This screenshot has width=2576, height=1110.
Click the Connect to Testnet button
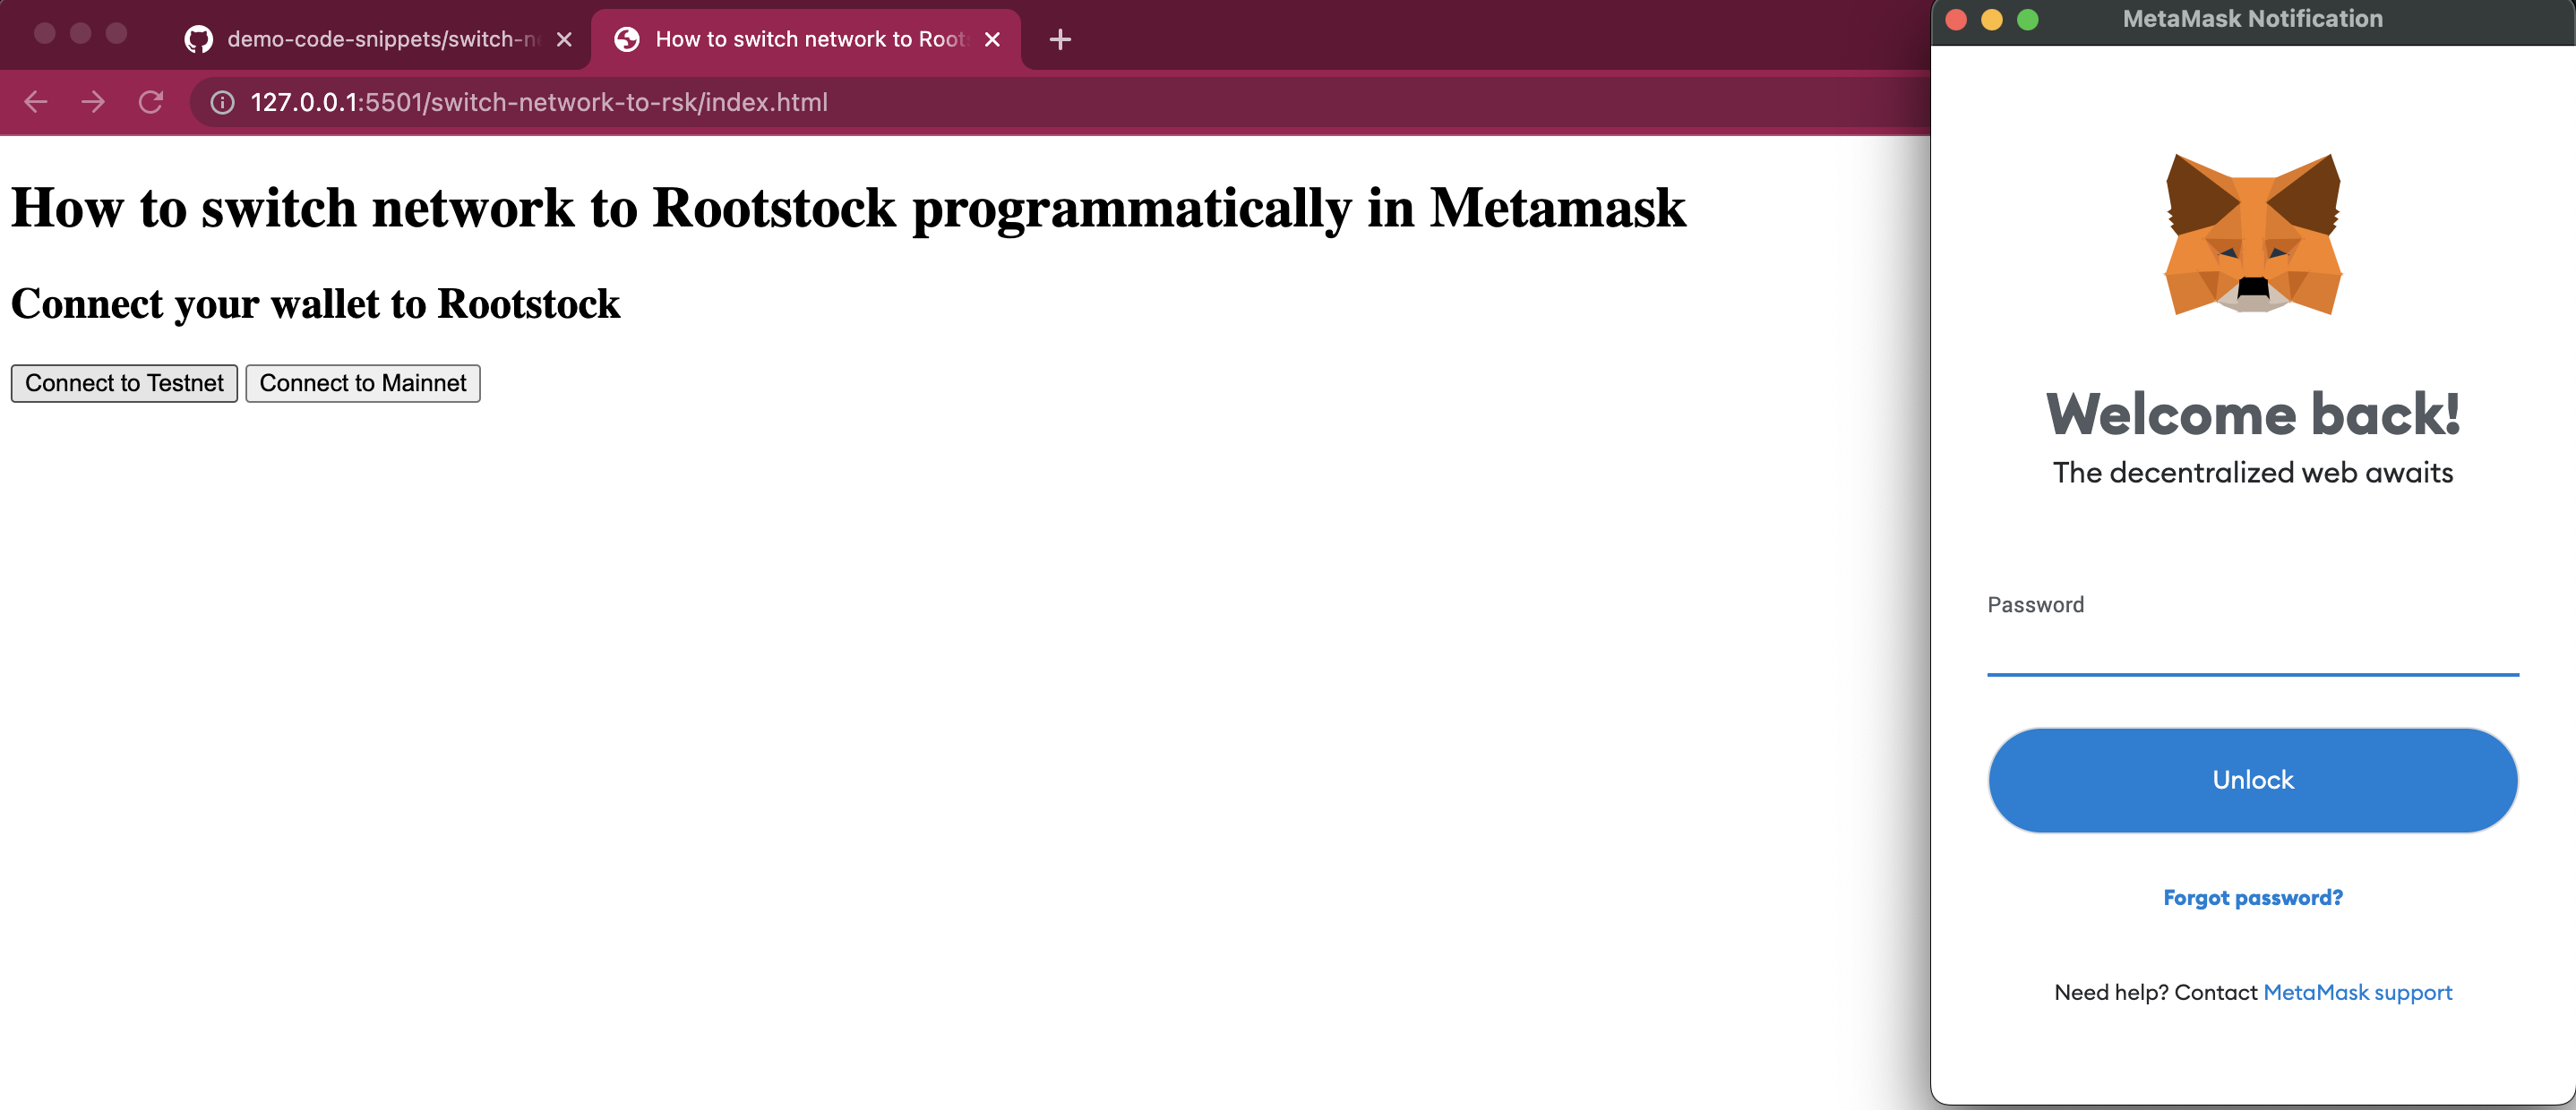[125, 382]
